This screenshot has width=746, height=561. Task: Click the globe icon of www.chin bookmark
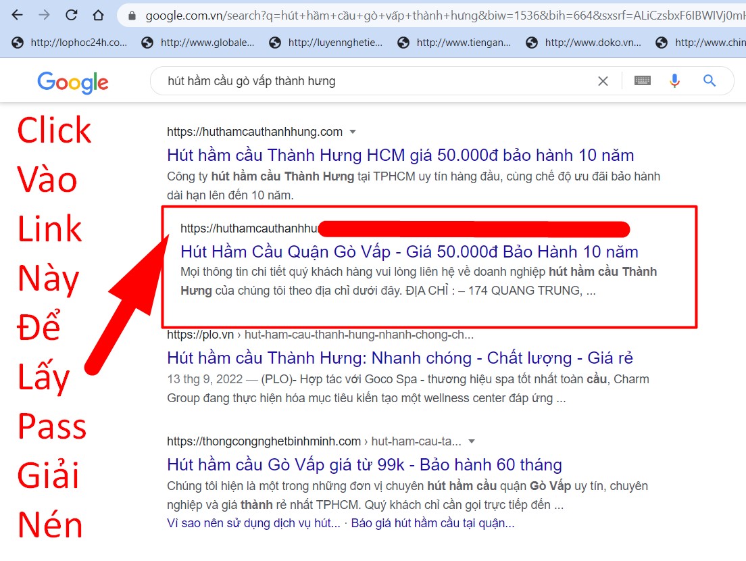pos(662,43)
